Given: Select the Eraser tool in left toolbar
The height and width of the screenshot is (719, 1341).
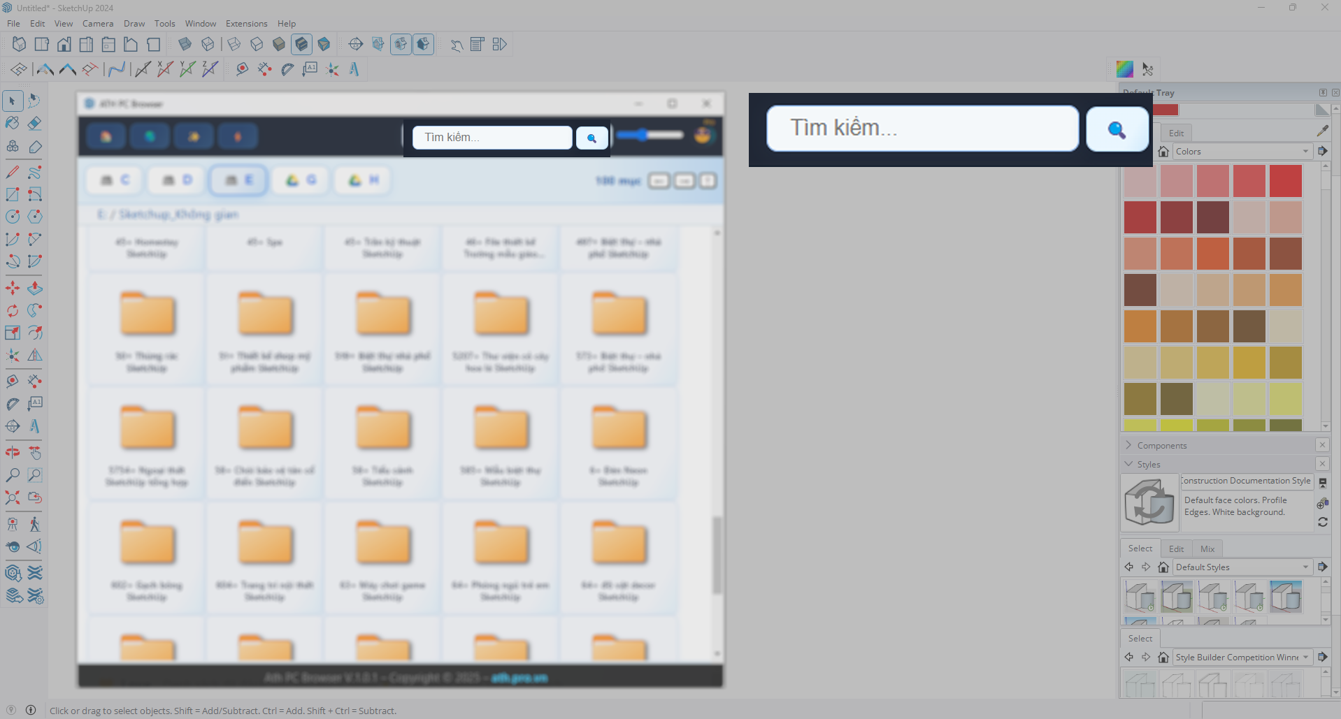Looking at the screenshot, I should pyautogui.click(x=34, y=124).
